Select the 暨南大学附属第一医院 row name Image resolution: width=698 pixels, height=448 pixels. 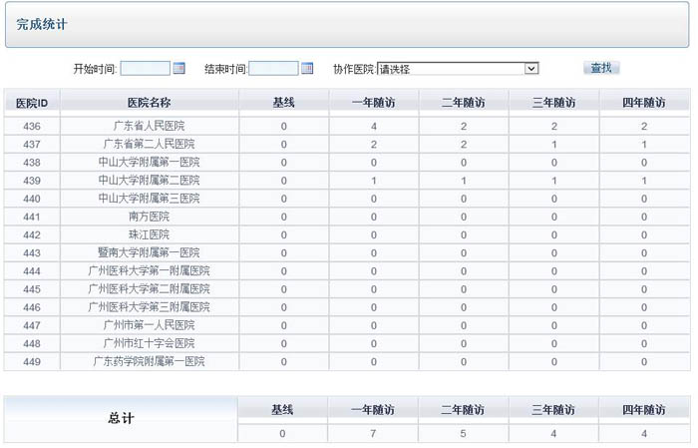click(150, 253)
